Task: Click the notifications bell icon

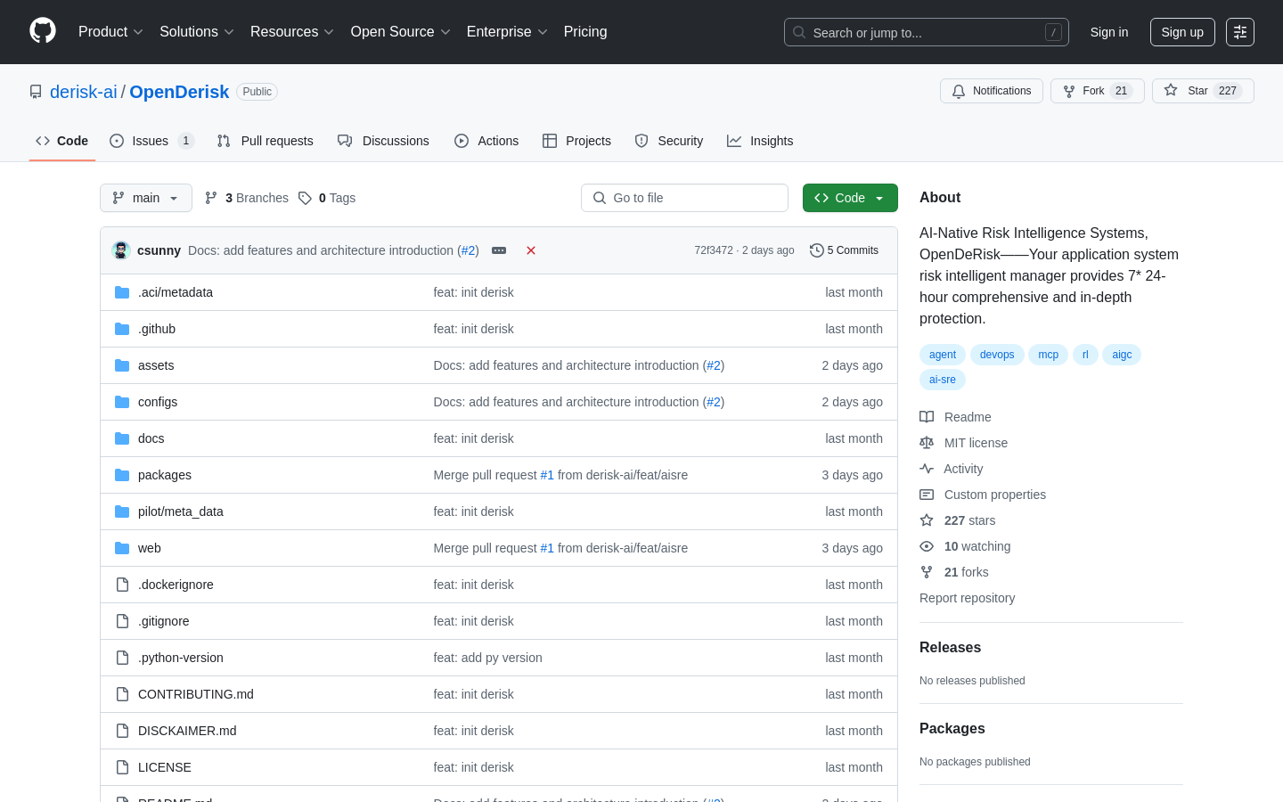Action: 959,91
